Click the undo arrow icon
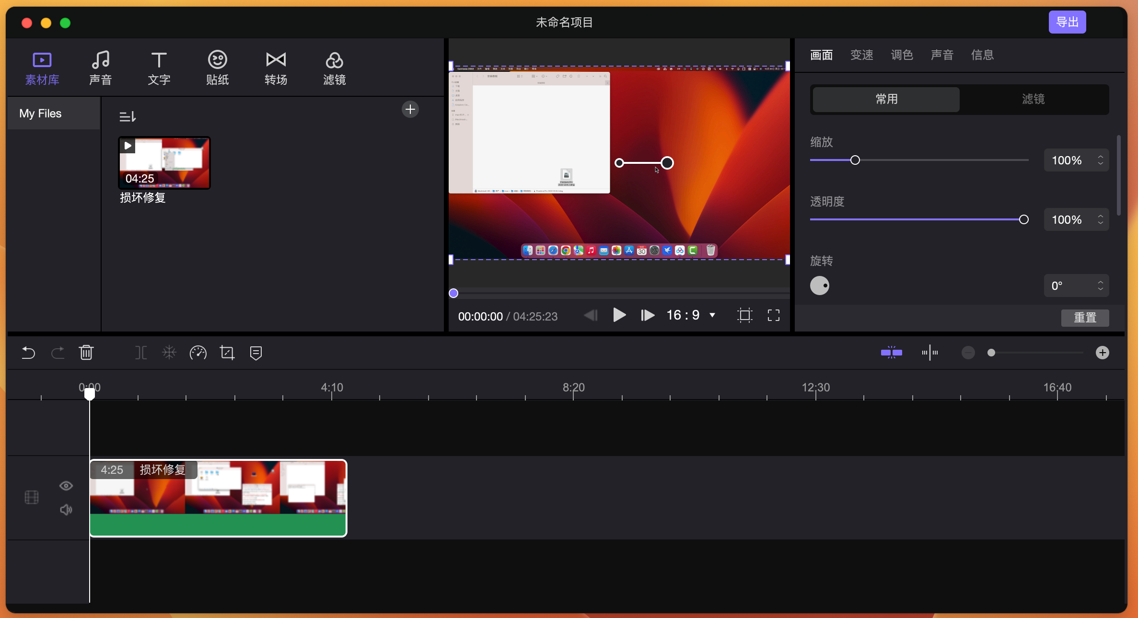Screen dimensions: 1138x618 [x=29, y=353]
